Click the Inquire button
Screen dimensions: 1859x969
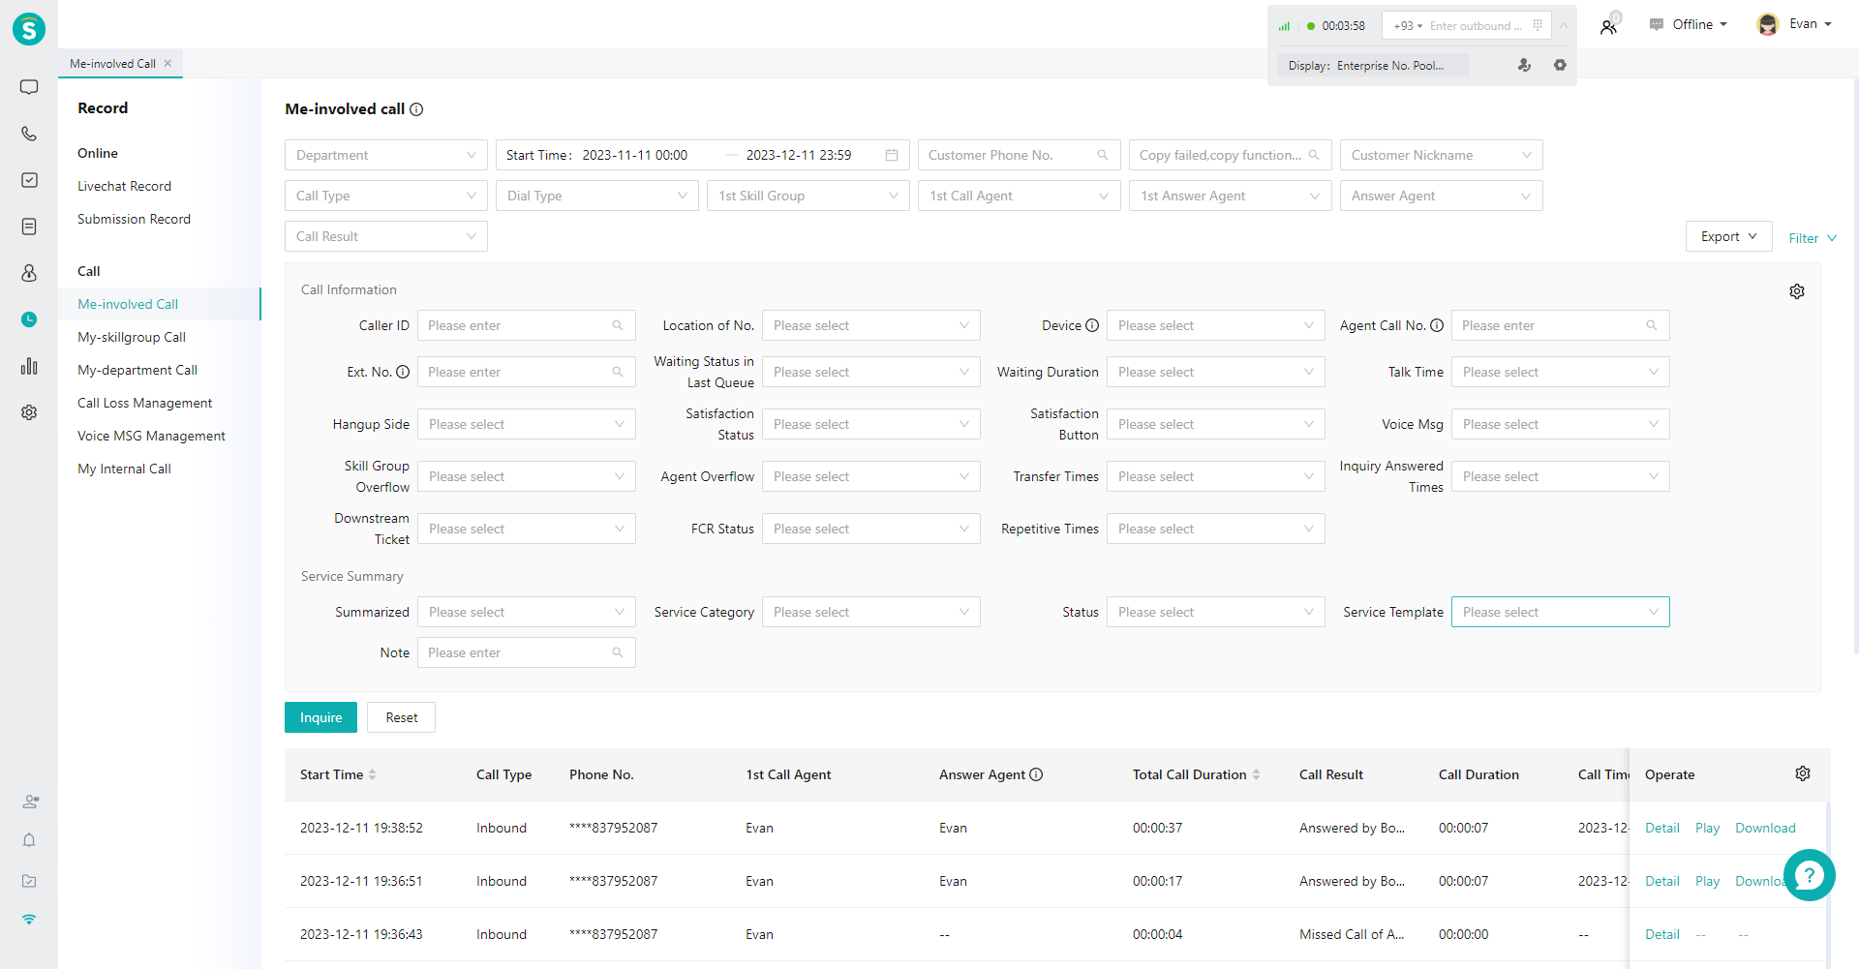[320, 717]
